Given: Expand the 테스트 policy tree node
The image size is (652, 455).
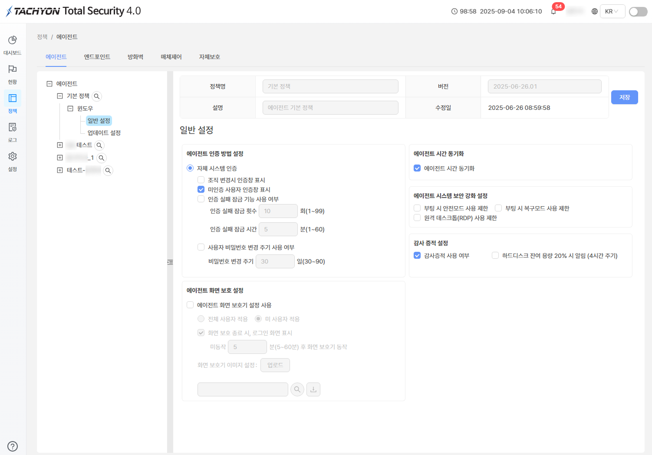Looking at the screenshot, I should 60,145.
